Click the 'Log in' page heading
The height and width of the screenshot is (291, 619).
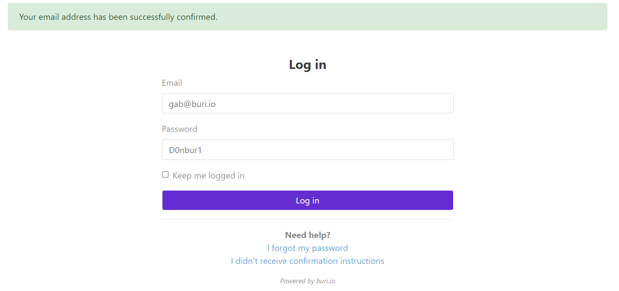pos(307,65)
